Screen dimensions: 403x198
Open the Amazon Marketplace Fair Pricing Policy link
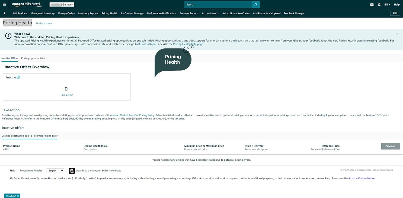pos(132,115)
